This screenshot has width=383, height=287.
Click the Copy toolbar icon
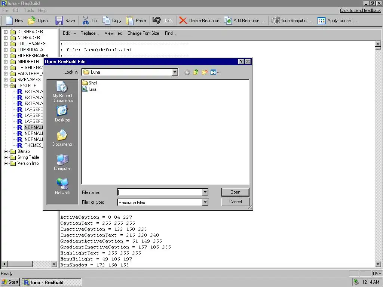(x=106, y=21)
